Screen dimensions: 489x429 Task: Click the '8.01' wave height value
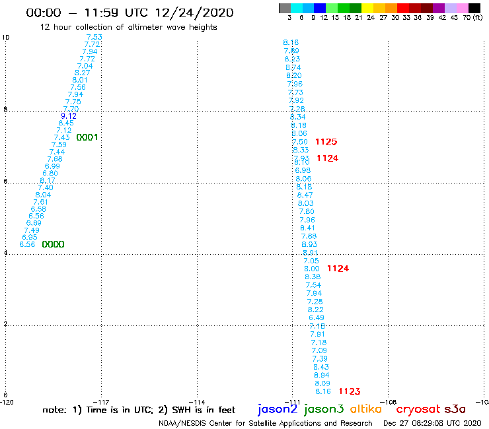pyautogui.click(x=80, y=80)
